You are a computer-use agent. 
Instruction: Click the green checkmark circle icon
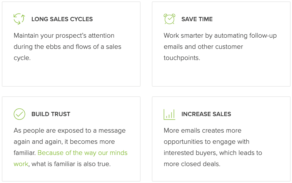[x=19, y=114]
